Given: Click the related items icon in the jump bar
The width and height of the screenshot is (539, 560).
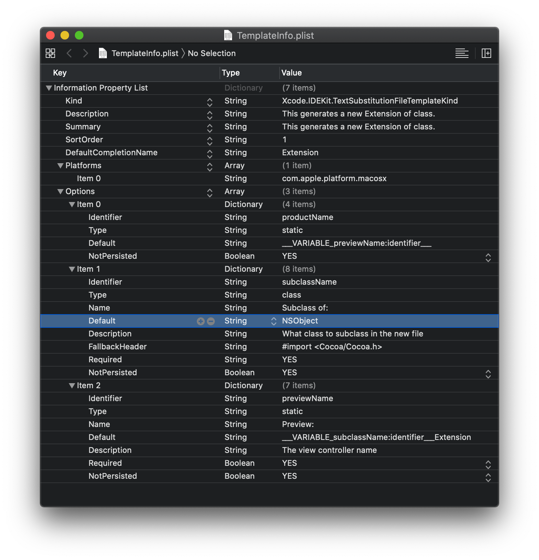Looking at the screenshot, I should (x=50, y=53).
